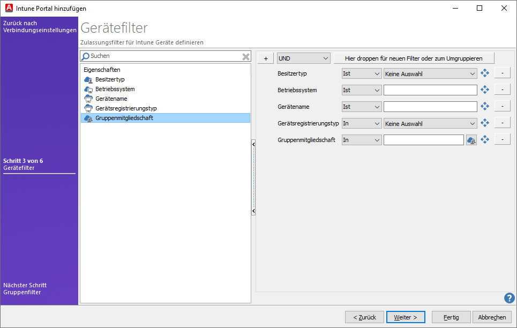The image size is (517, 328).
Task: Go back with the Zurück button
Action: click(x=364, y=317)
